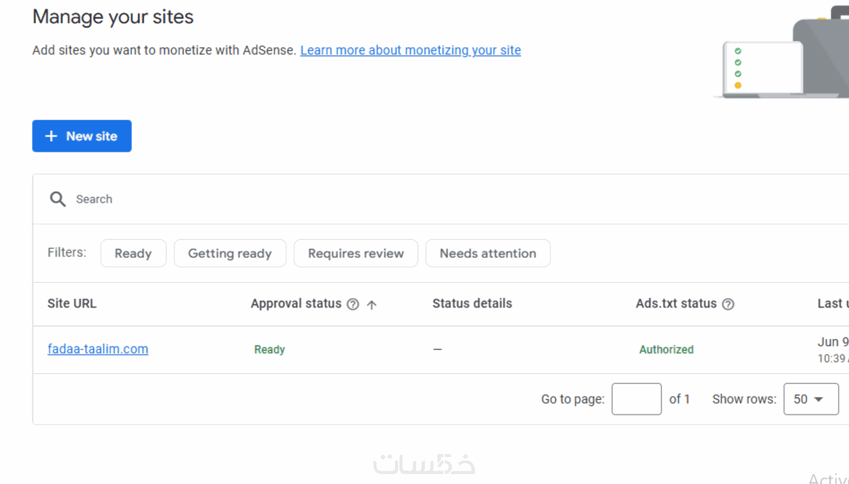Click the Ads.txt status column header

click(x=676, y=304)
